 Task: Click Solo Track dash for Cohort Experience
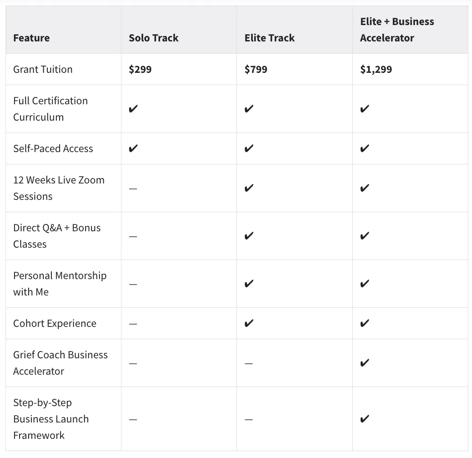pyautogui.click(x=133, y=324)
